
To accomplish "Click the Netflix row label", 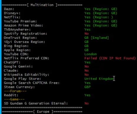I will tap(12, 17).
